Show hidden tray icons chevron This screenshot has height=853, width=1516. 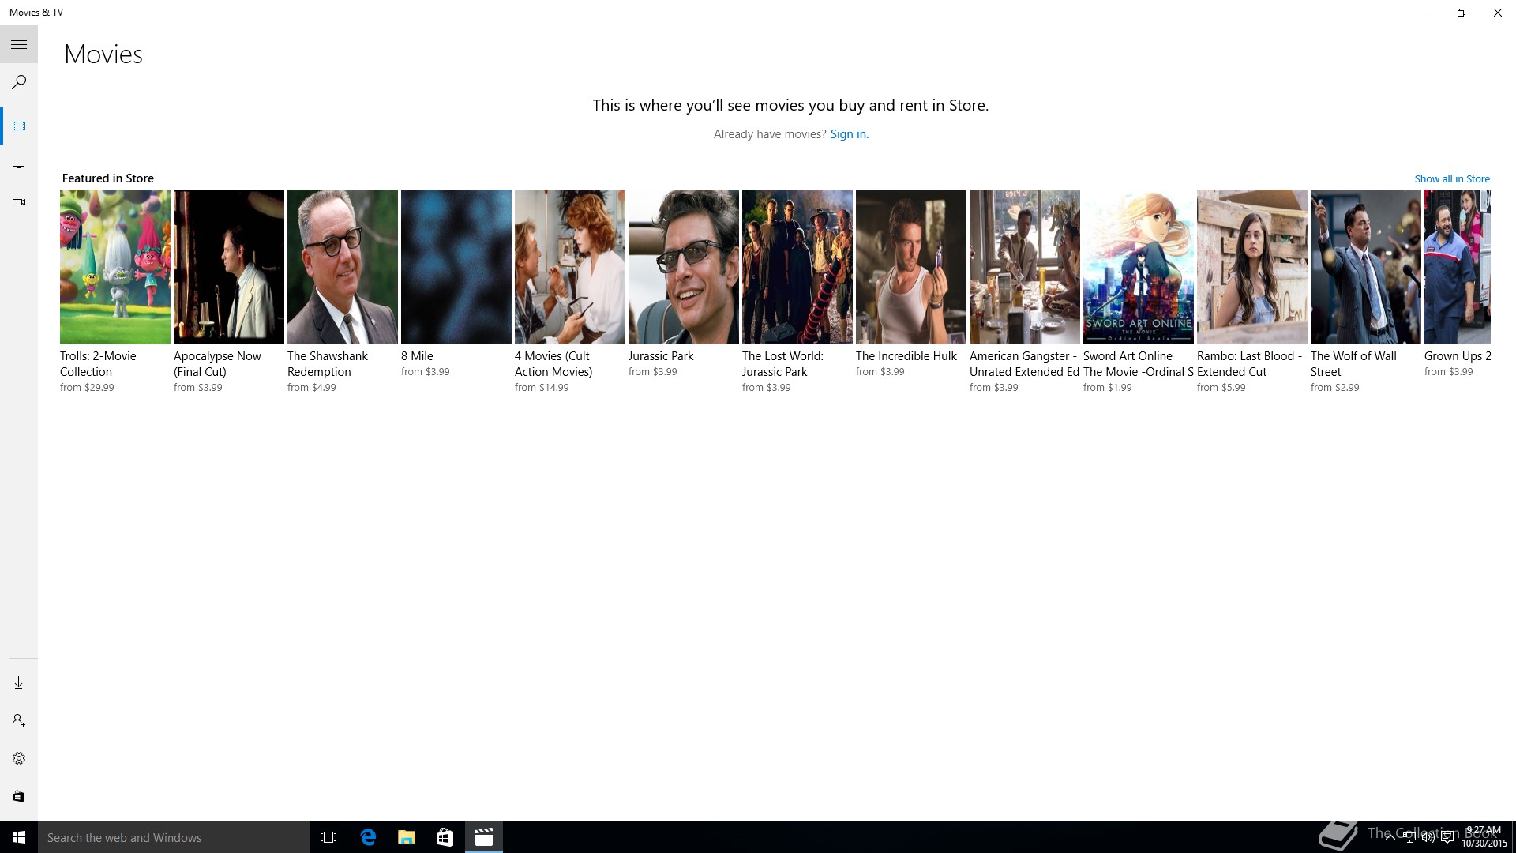click(x=1390, y=837)
